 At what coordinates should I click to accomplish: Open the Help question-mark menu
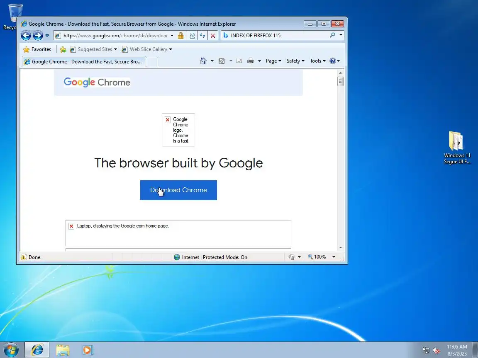(334, 61)
